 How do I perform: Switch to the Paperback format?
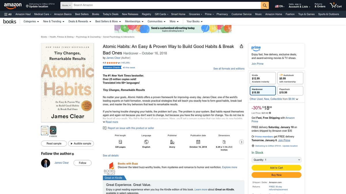[290, 91]
